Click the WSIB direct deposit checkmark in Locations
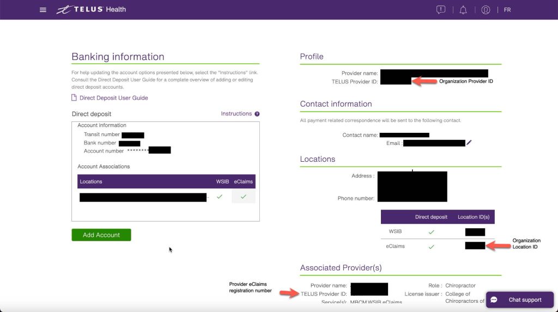Viewport: 558px width, 312px height. (x=432, y=232)
